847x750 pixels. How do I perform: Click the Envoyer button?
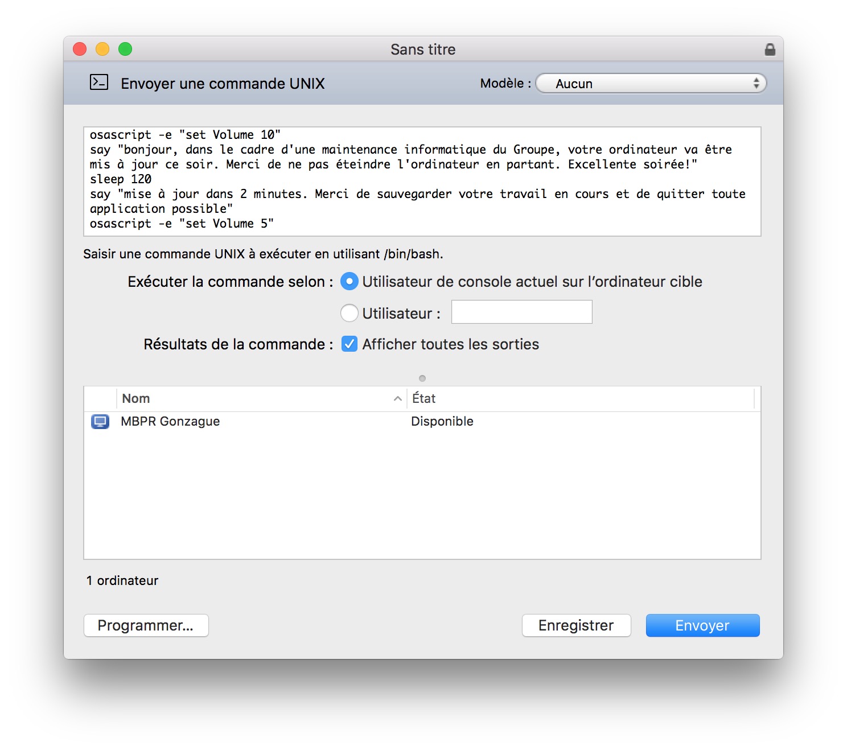[702, 625]
